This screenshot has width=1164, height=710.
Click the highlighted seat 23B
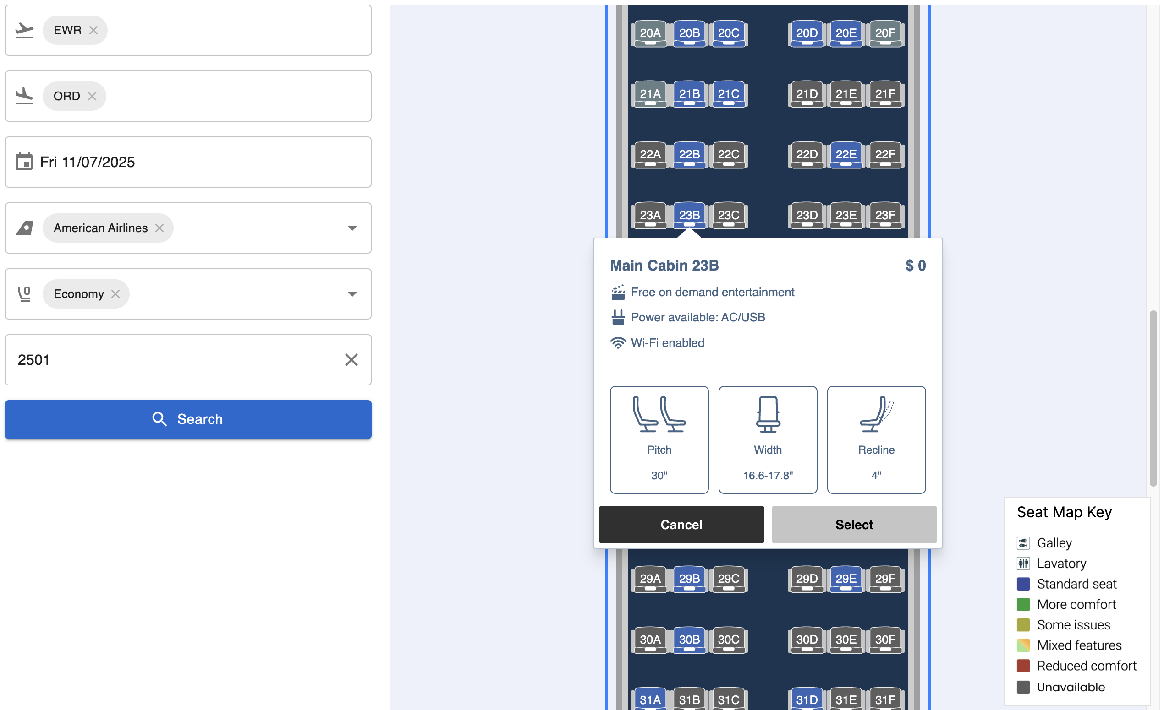[x=690, y=215]
